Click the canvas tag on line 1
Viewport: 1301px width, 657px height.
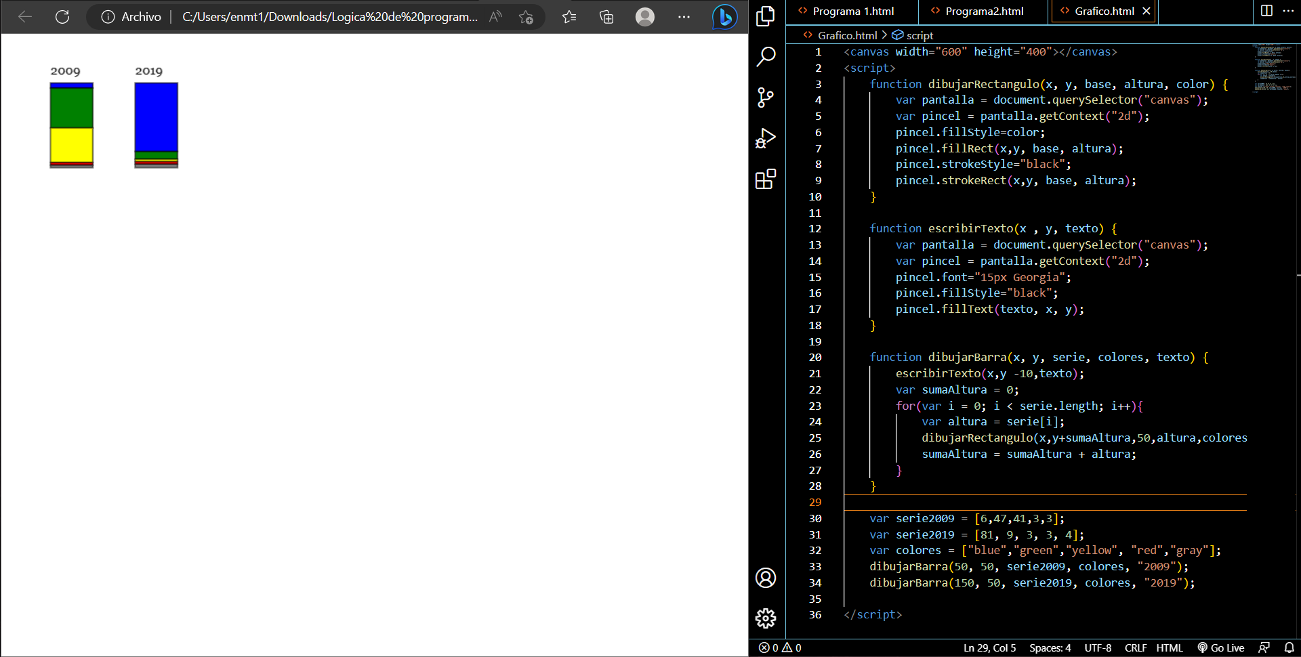(x=980, y=51)
